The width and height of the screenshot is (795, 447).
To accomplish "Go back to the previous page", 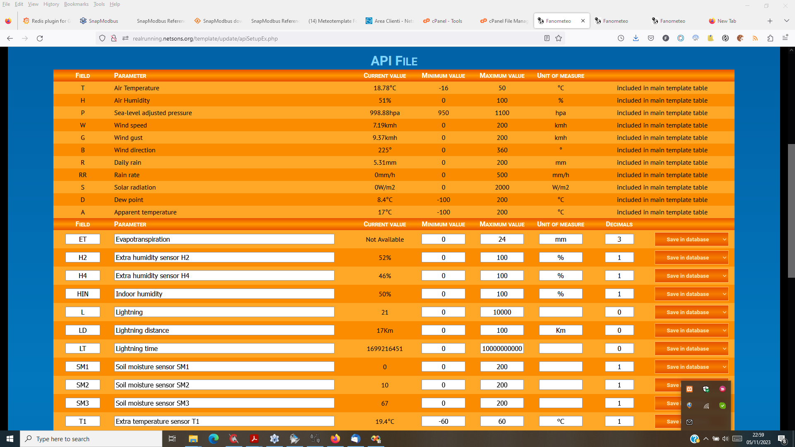I will (10, 38).
